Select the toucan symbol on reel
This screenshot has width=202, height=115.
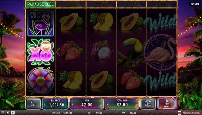pos(131,52)
